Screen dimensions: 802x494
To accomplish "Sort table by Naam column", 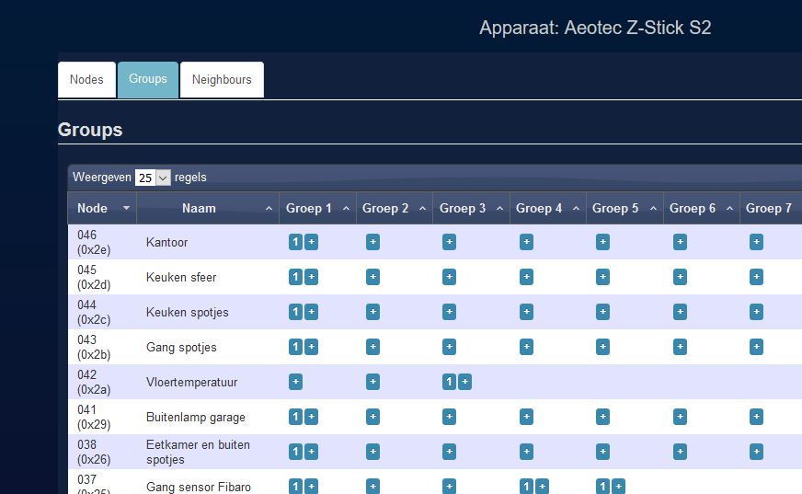I will [199, 209].
